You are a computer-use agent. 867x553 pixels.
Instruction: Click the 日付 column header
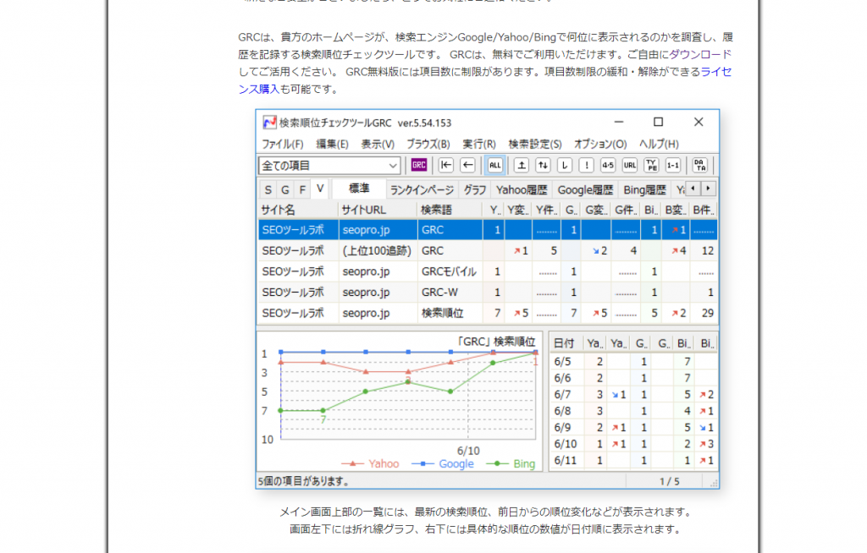click(x=566, y=343)
